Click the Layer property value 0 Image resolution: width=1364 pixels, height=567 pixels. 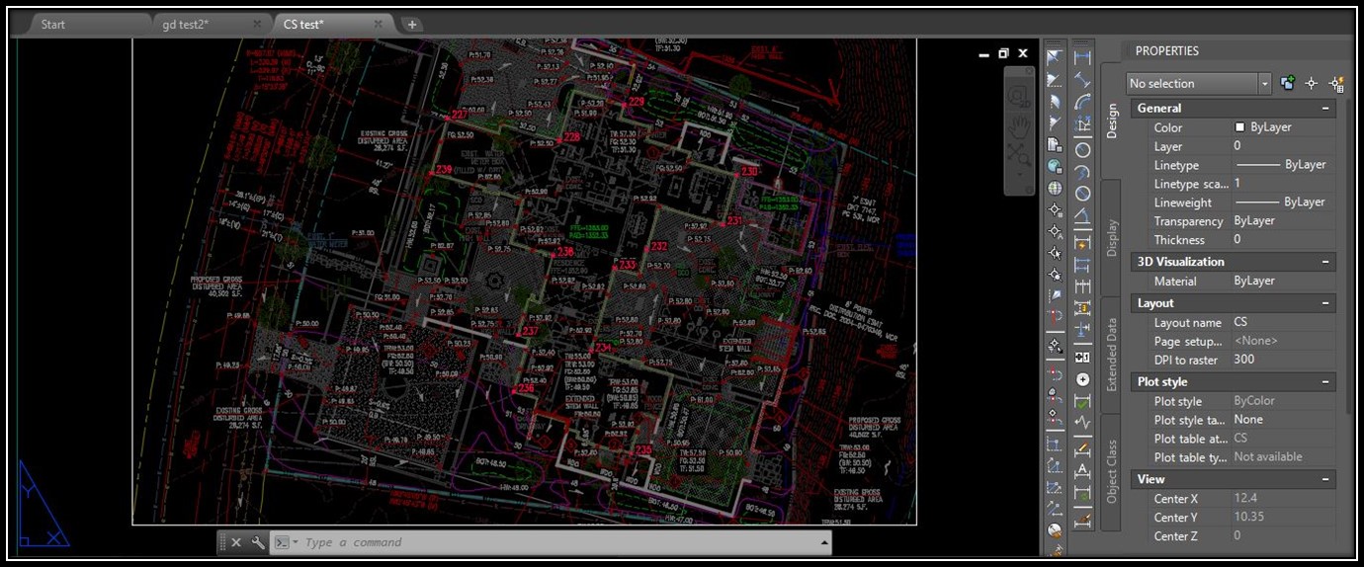(1237, 146)
